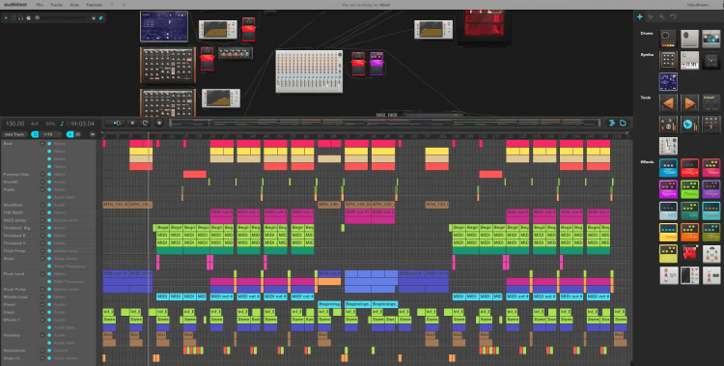Open the Tutorials menu
The image size is (724, 366).
95,5
